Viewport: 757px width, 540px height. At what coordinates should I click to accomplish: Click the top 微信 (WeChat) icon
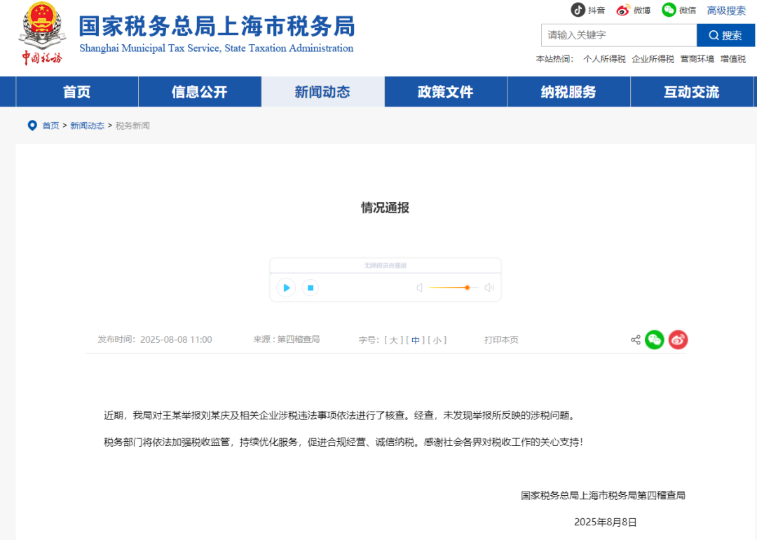point(670,10)
